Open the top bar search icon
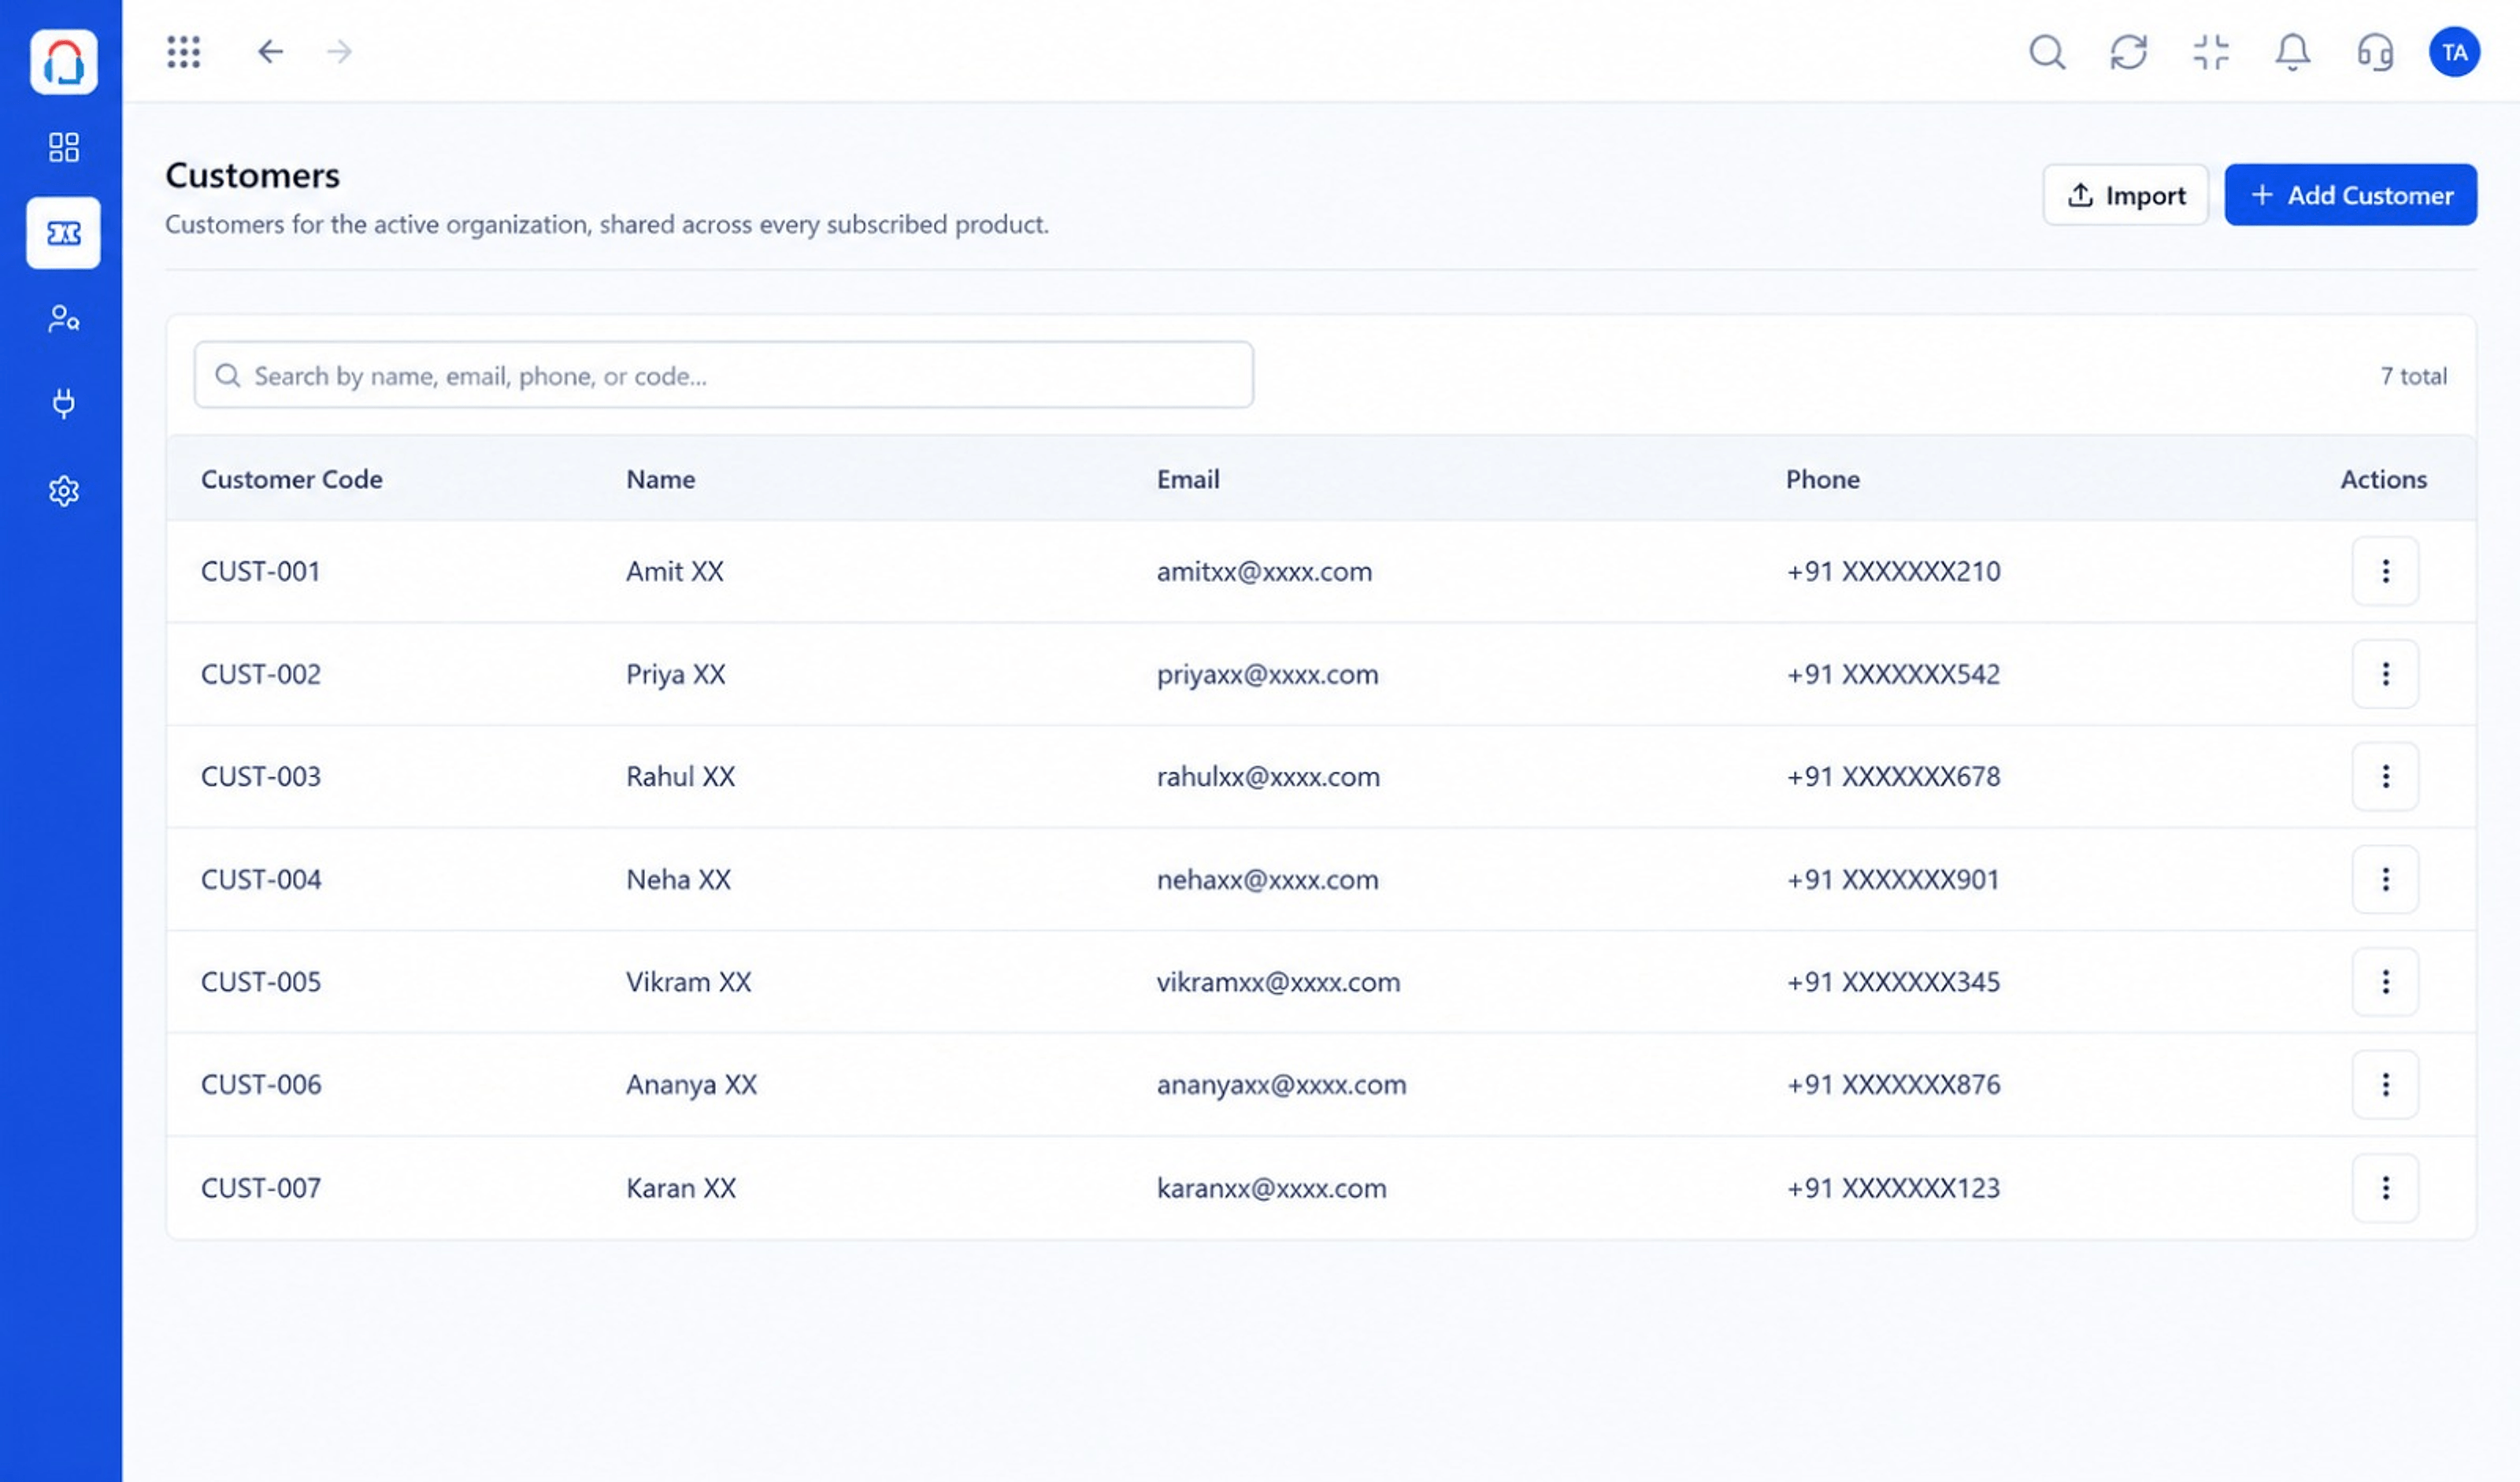 pyautogui.click(x=2047, y=52)
